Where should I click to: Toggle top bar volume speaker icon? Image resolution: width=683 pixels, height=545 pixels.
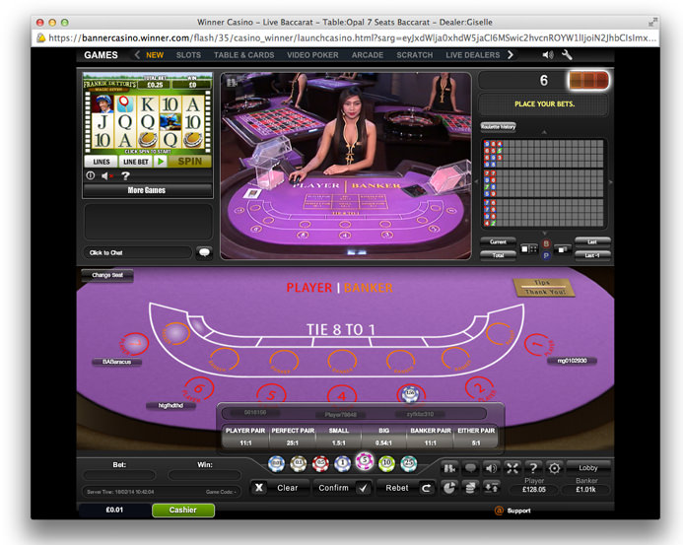tap(548, 55)
